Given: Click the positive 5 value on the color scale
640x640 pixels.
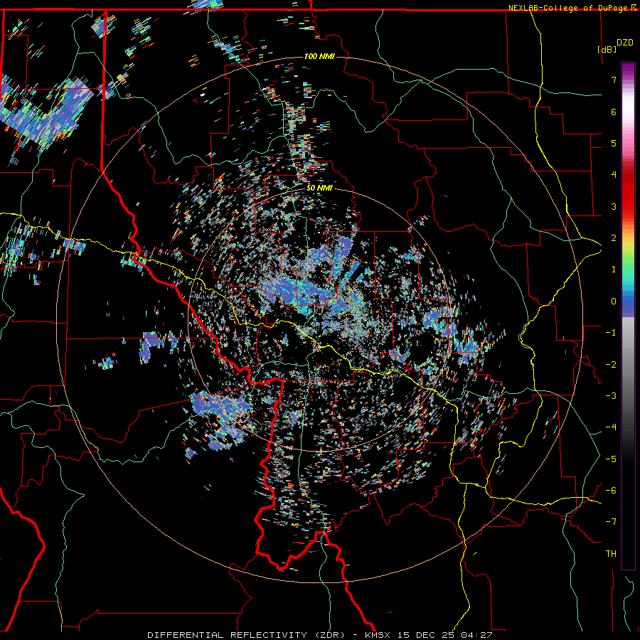Looking at the screenshot, I should click(x=614, y=143).
